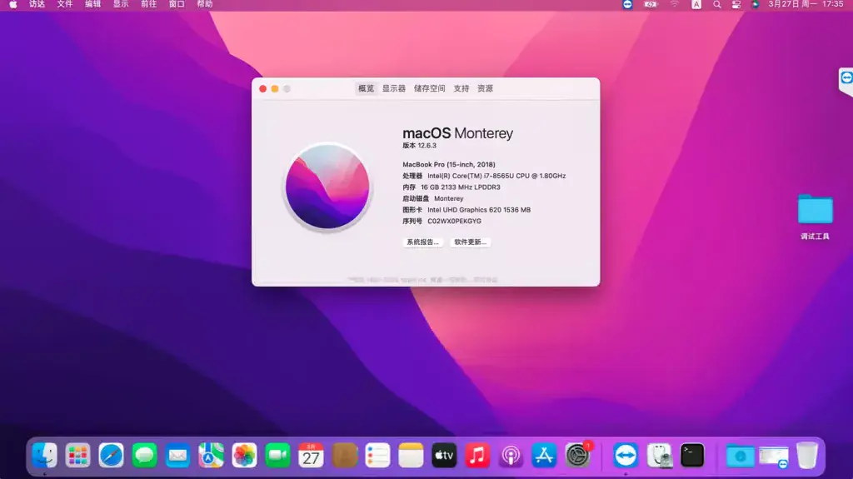Select the 概览 tab

point(367,88)
